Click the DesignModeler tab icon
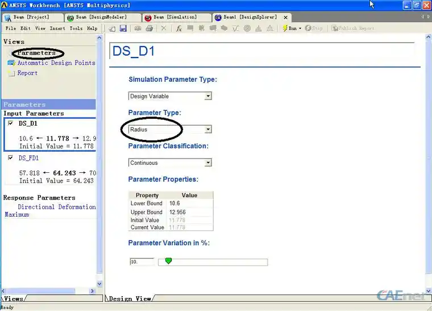The image size is (432, 311). 70,18
